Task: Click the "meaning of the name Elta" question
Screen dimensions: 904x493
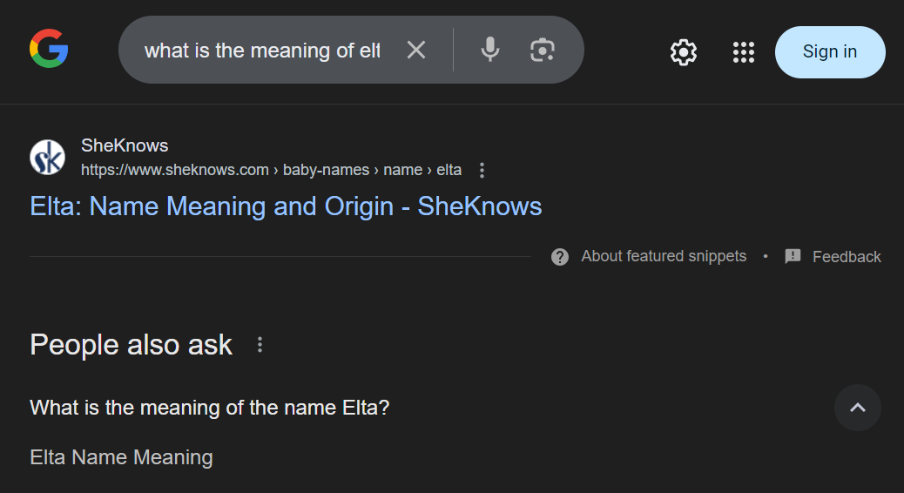Action: point(209,408)
